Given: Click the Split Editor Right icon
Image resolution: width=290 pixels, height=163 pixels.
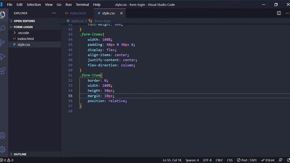Looking at the screenshot, I should tap(279, 13).
